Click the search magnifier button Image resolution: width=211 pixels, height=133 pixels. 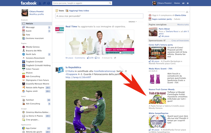(x=110, y=3)
